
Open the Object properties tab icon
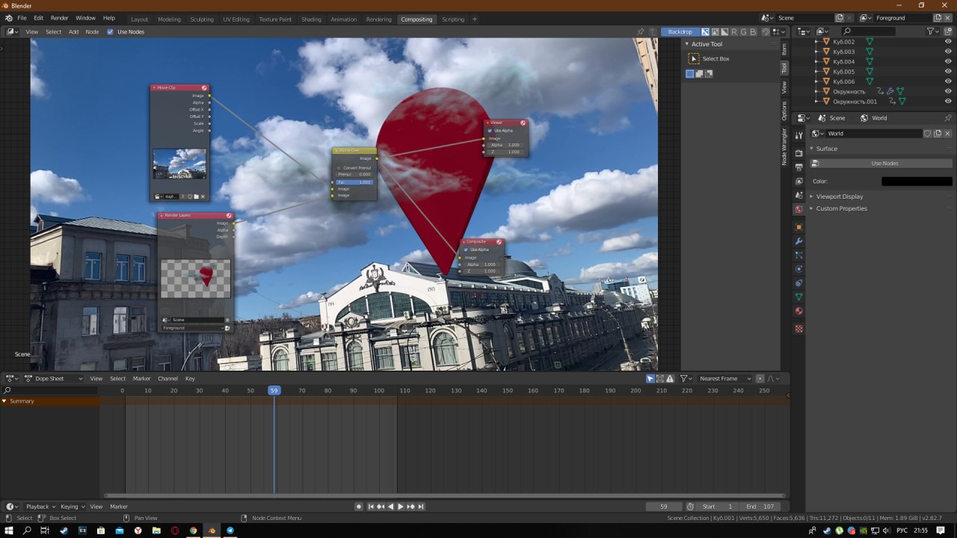pyautogui.click(x=798, y=226)
